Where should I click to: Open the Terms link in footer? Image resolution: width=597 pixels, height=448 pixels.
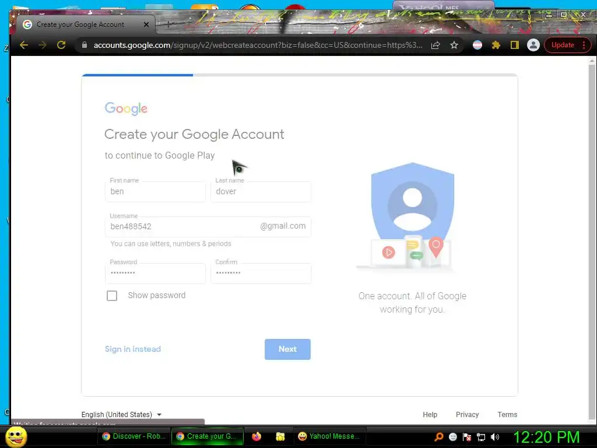[x=507, y=415]
